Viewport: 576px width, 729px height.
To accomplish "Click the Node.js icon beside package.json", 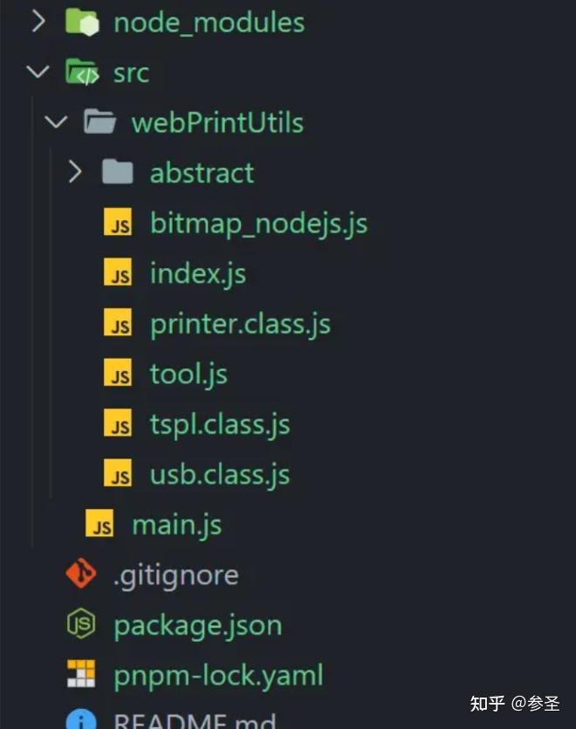I will tap(81, 625).
